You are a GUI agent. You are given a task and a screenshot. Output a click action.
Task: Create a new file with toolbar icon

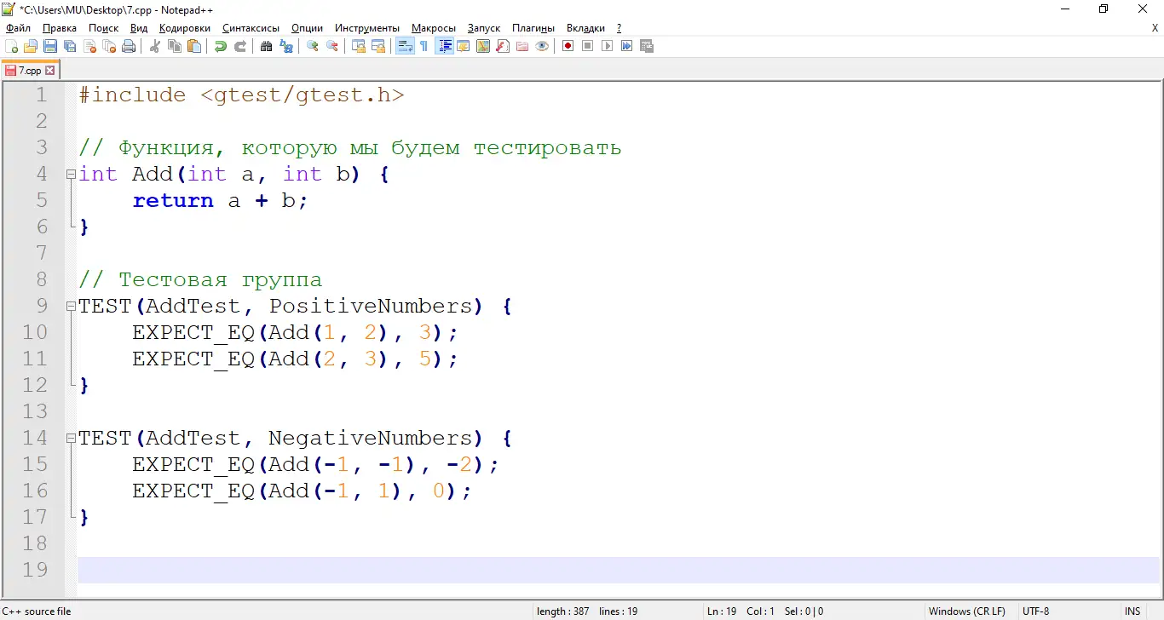12,46
